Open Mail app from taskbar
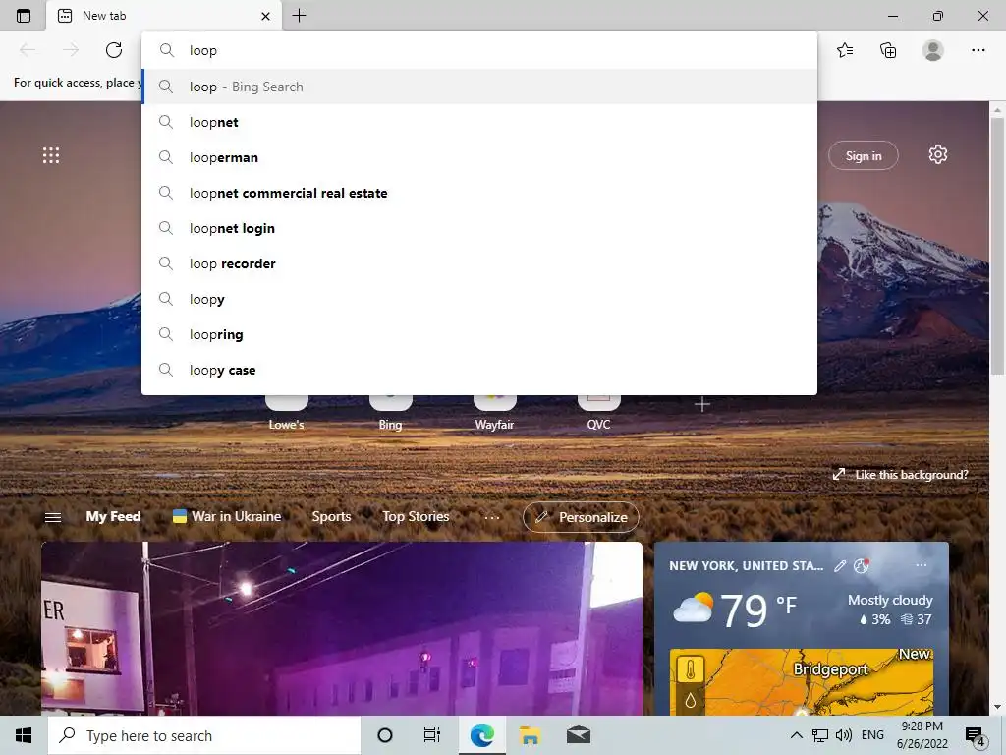The image size is (1006, 755). coord(579,735)
